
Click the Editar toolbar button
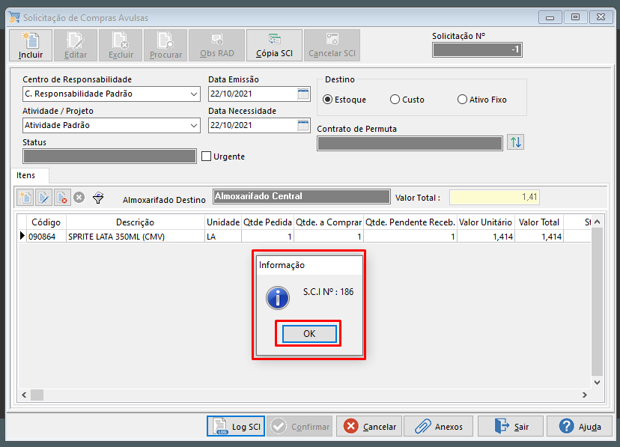click(76, 45)
